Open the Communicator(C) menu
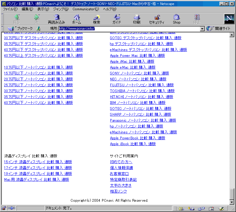Screen dimensions: 236x212 (x=86, y=9)
